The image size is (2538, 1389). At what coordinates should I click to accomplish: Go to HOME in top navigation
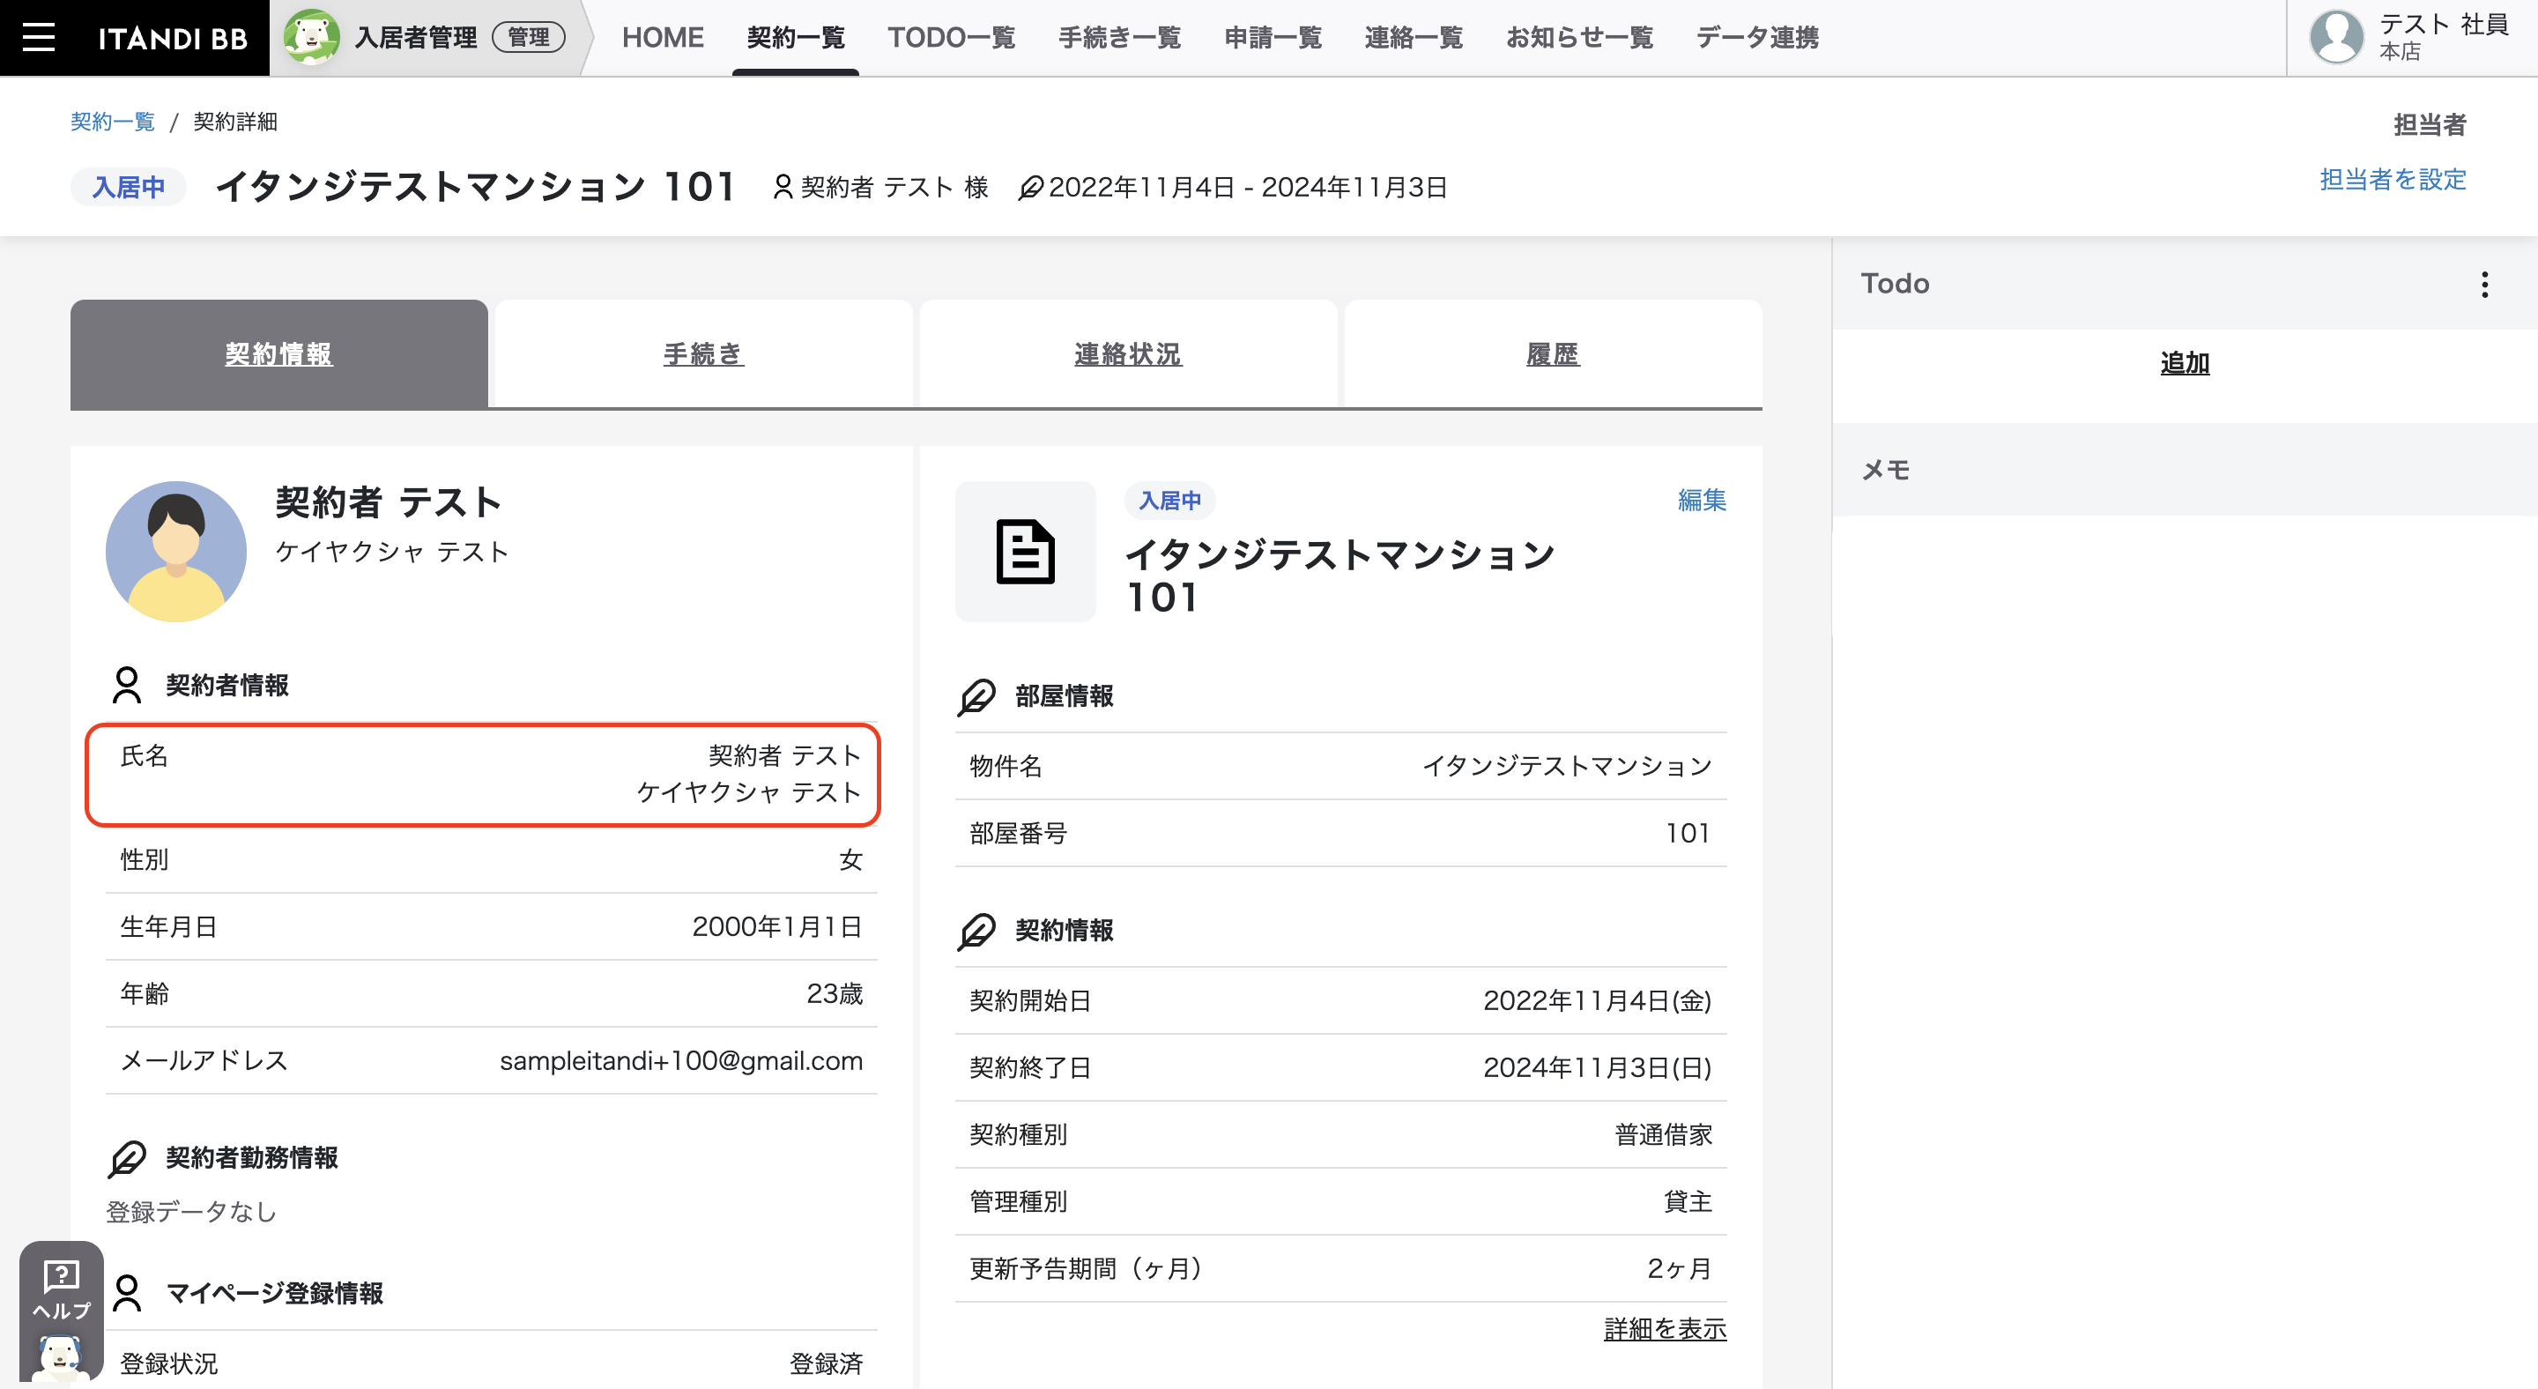(662, 37)
